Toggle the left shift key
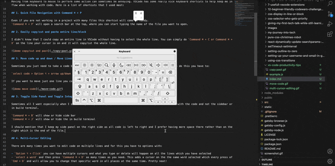The height and width of the screenshot is (166, 335). 78,93
